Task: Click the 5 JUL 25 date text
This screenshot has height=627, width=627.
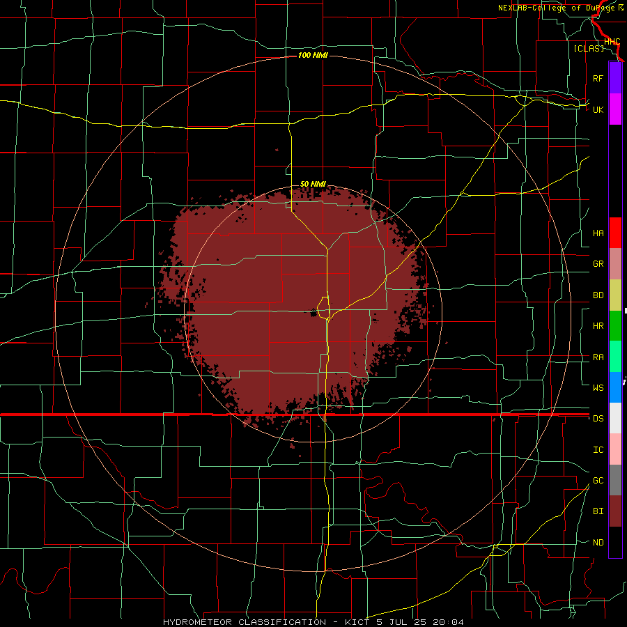Action: [402, 622]
